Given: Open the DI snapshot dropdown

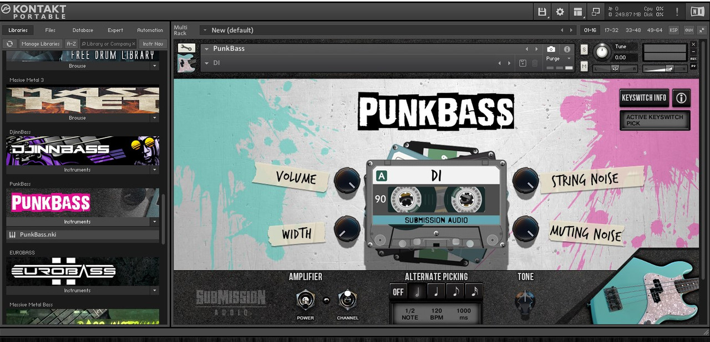Looking at the screenshot, I should click(x=206, y=63).
